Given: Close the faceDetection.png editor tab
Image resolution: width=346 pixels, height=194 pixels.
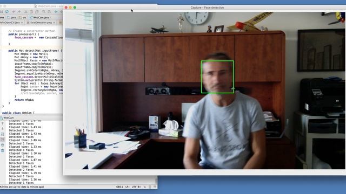Looking at the screenshot, I should pos(54,23).
